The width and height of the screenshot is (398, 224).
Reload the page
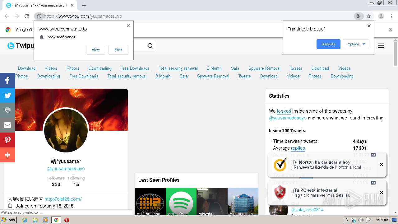pos(27,16)
